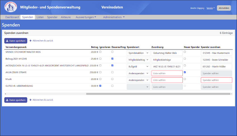Image resolution: width=237 pixels, height=136 pixels.
Task: Tick Ignorieren checkbox for Musik row
Action: coord(100,79)
